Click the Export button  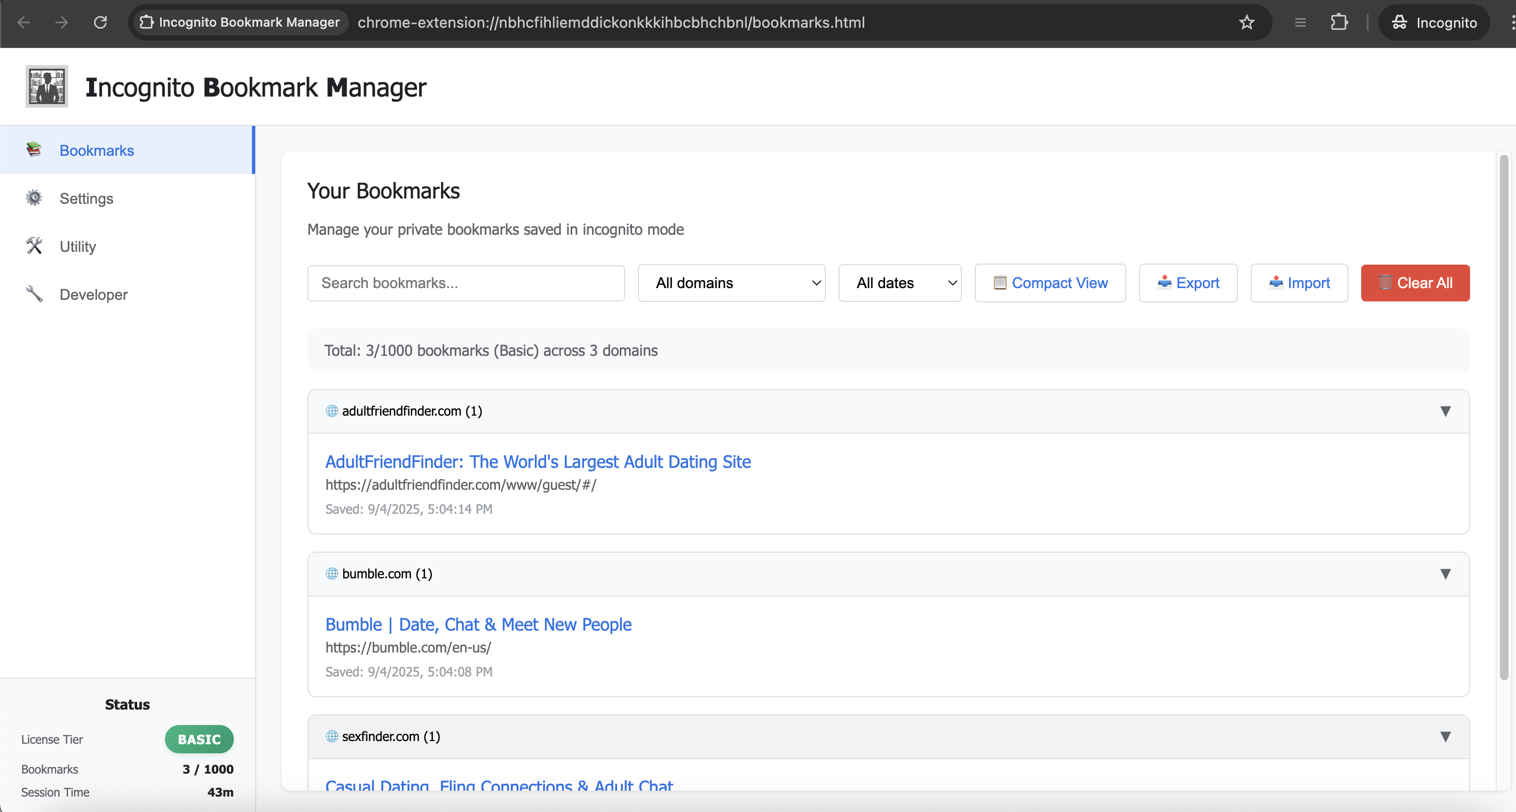tap(1188, 283)
